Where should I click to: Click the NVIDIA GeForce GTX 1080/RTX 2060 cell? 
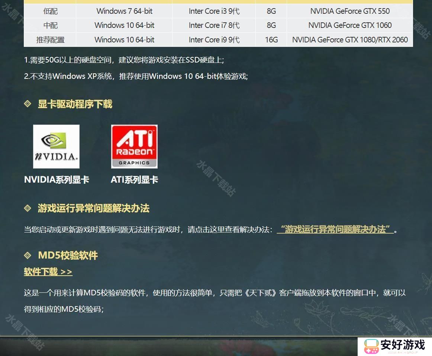pos(350,40)
